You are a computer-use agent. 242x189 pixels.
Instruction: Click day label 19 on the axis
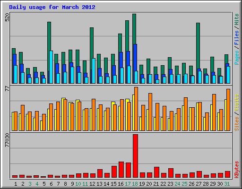(x=142, y=184)
